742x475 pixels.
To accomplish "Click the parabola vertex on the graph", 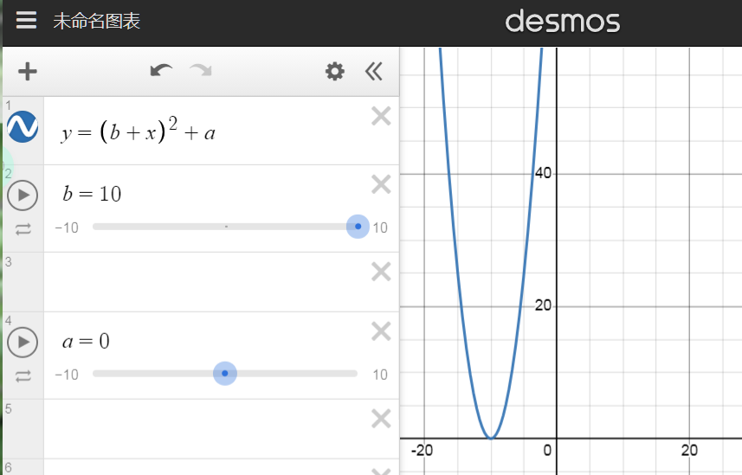I will tap(491, 438).
